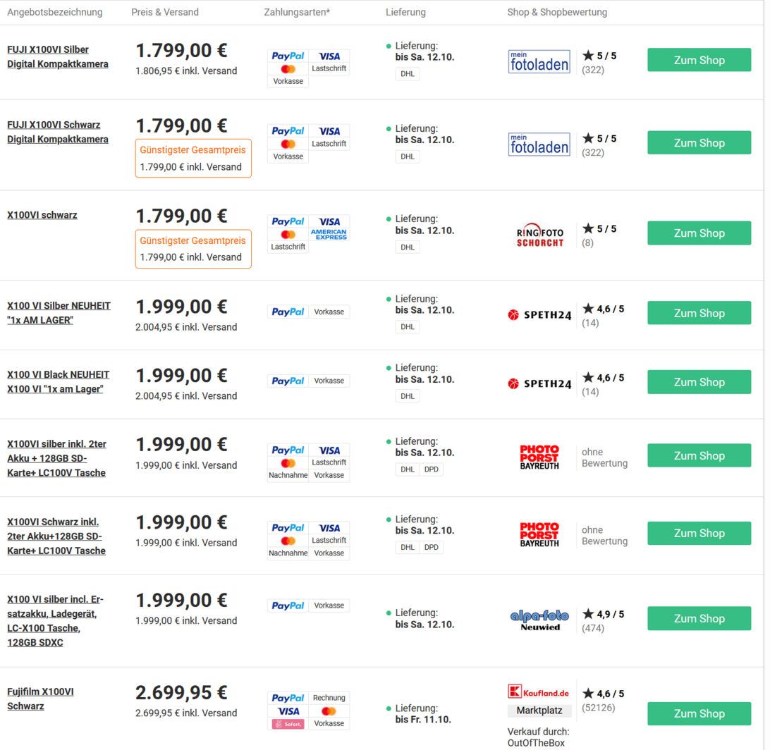Open the X100VI schwarz offer link
The image size is (770, 750).
pos(42,215)
